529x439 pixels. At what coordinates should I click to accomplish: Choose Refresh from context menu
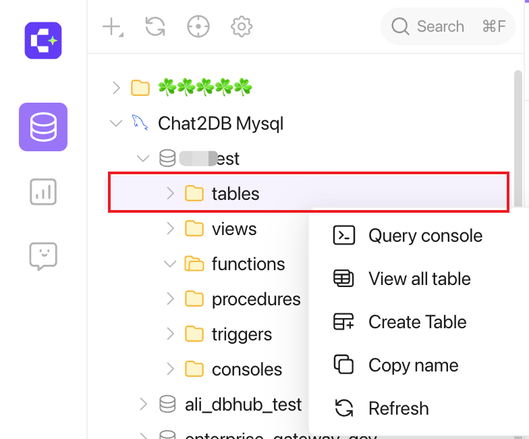pyautogui.click(x=417, y=408)
